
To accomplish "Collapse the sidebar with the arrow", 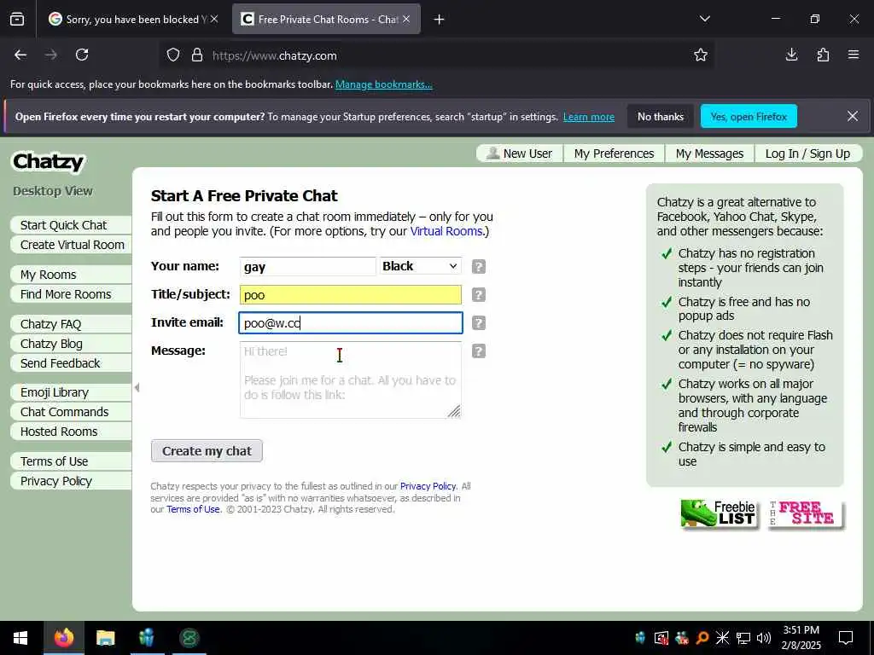I will [x=137, y=388].
